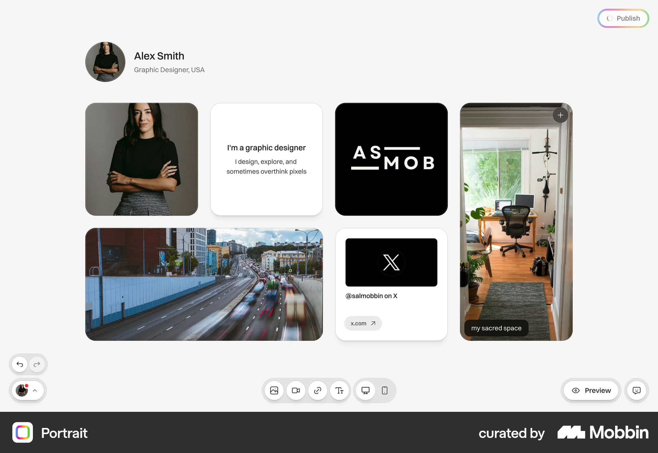Click the redo icon
This screenshot has height=453, width=658.
37,364
